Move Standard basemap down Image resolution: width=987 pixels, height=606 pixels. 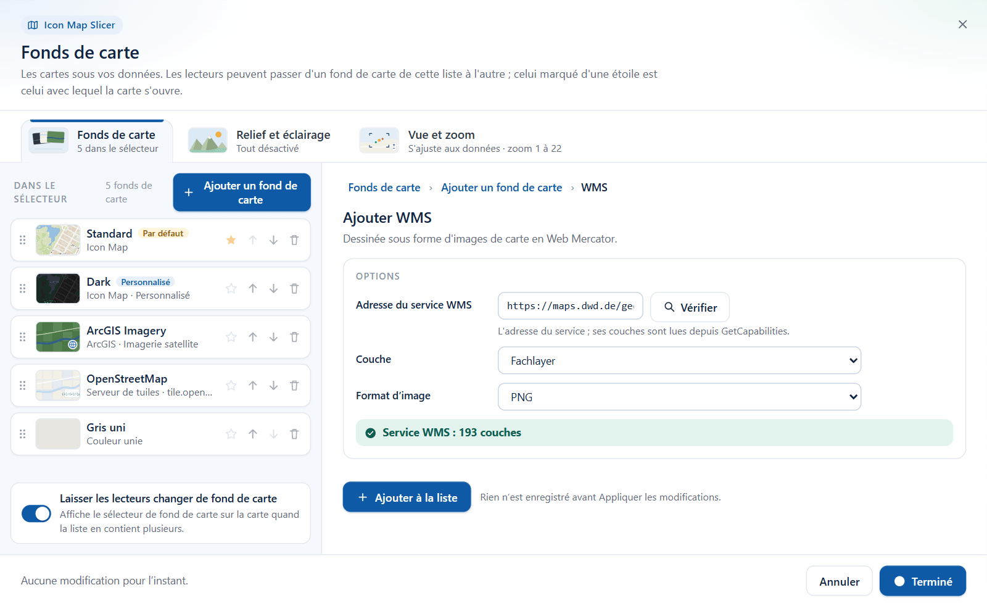coord(273,240)
